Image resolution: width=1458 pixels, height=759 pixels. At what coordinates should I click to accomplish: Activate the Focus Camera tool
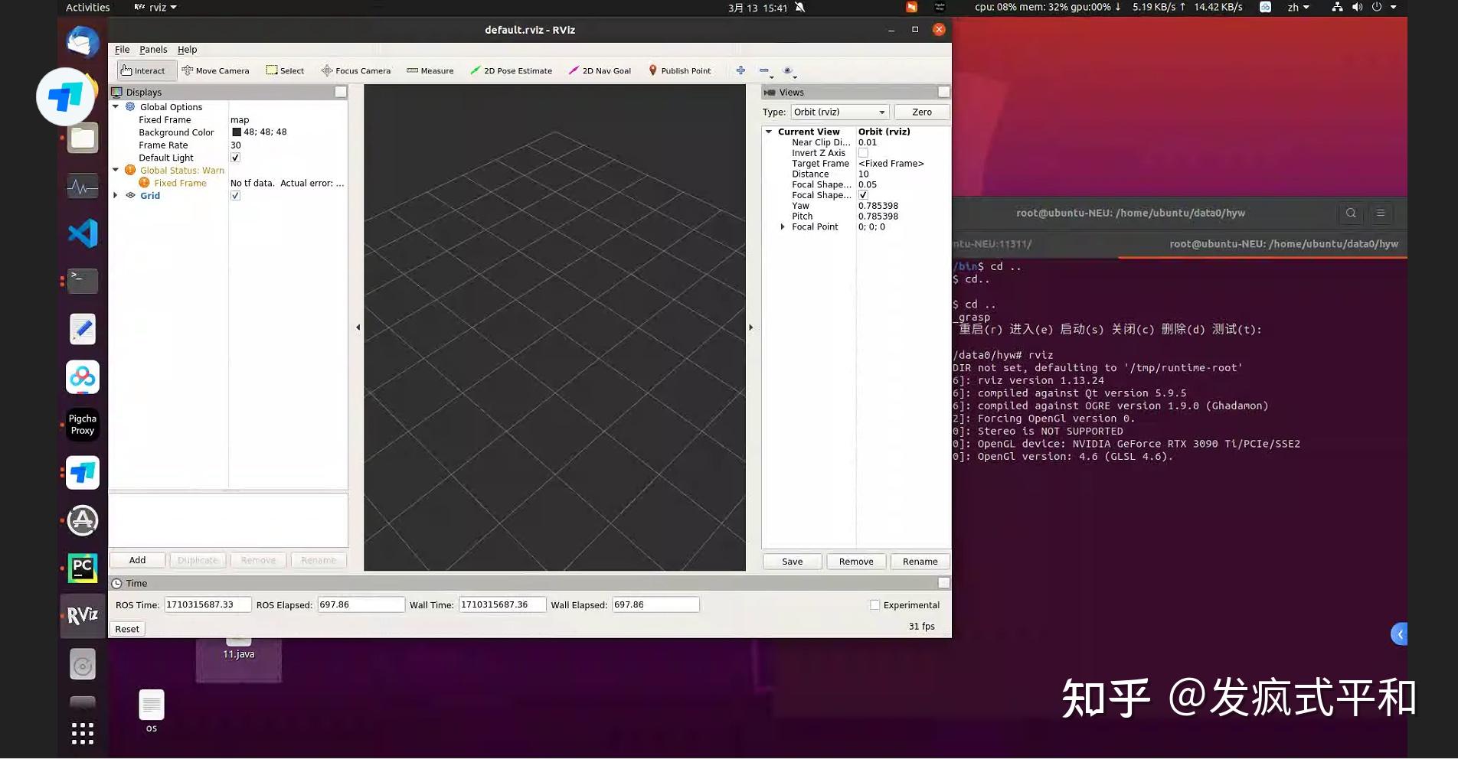pyautogui.click(x=356, y=70)
